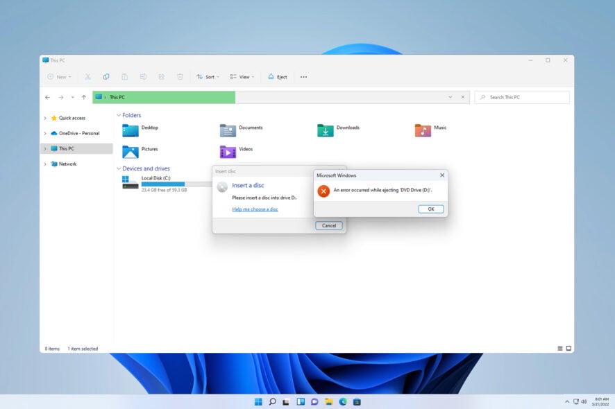Click the Copy icon in toolbar
The height and width of the screenshot is (409, 615).
coord(106,77)
